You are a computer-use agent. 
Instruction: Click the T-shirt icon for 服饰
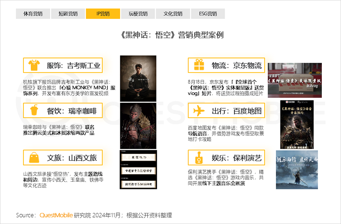tap(33, 65)
